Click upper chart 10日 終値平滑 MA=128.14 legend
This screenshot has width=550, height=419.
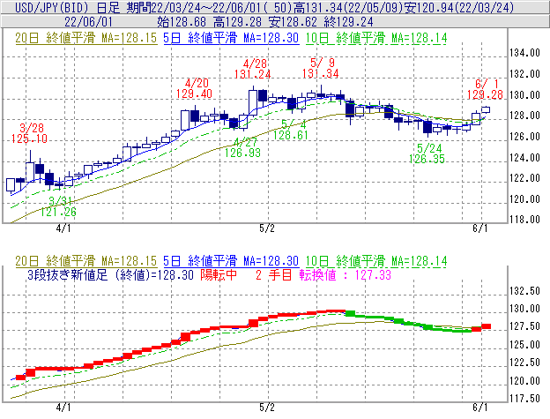coord(376,38)
